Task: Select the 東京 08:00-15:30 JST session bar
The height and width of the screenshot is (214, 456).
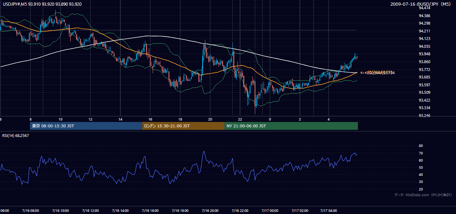Action: (86, 126)
